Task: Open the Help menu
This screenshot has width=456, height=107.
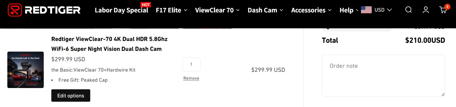Action: click(x=349, y=10)
